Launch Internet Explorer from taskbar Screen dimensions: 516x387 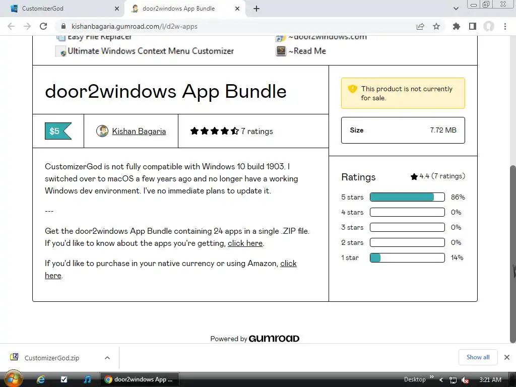pyautogui.click(x=41, y=379)
